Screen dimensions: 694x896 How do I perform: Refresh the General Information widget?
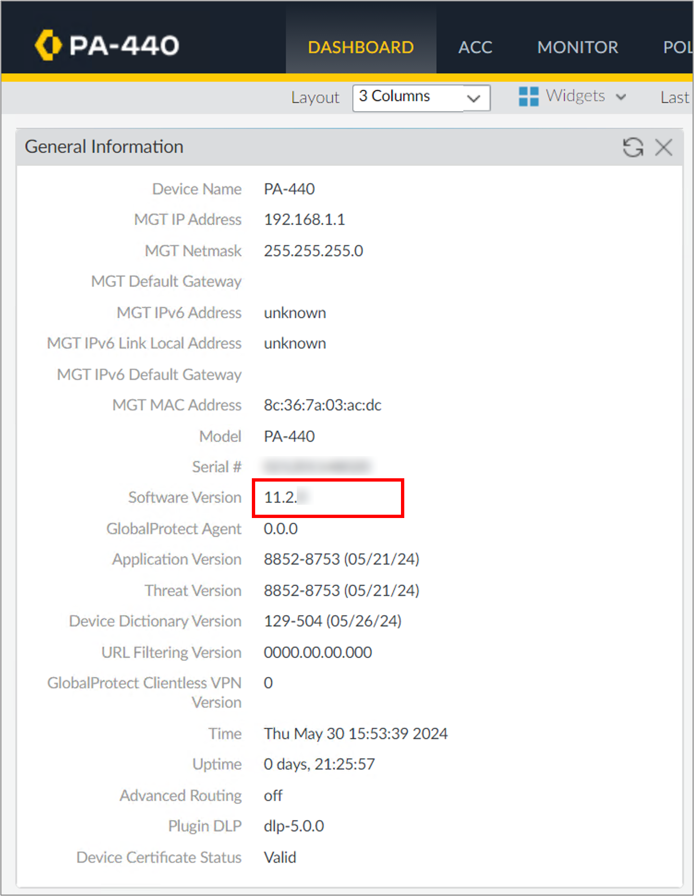click(x=632, y=148)
